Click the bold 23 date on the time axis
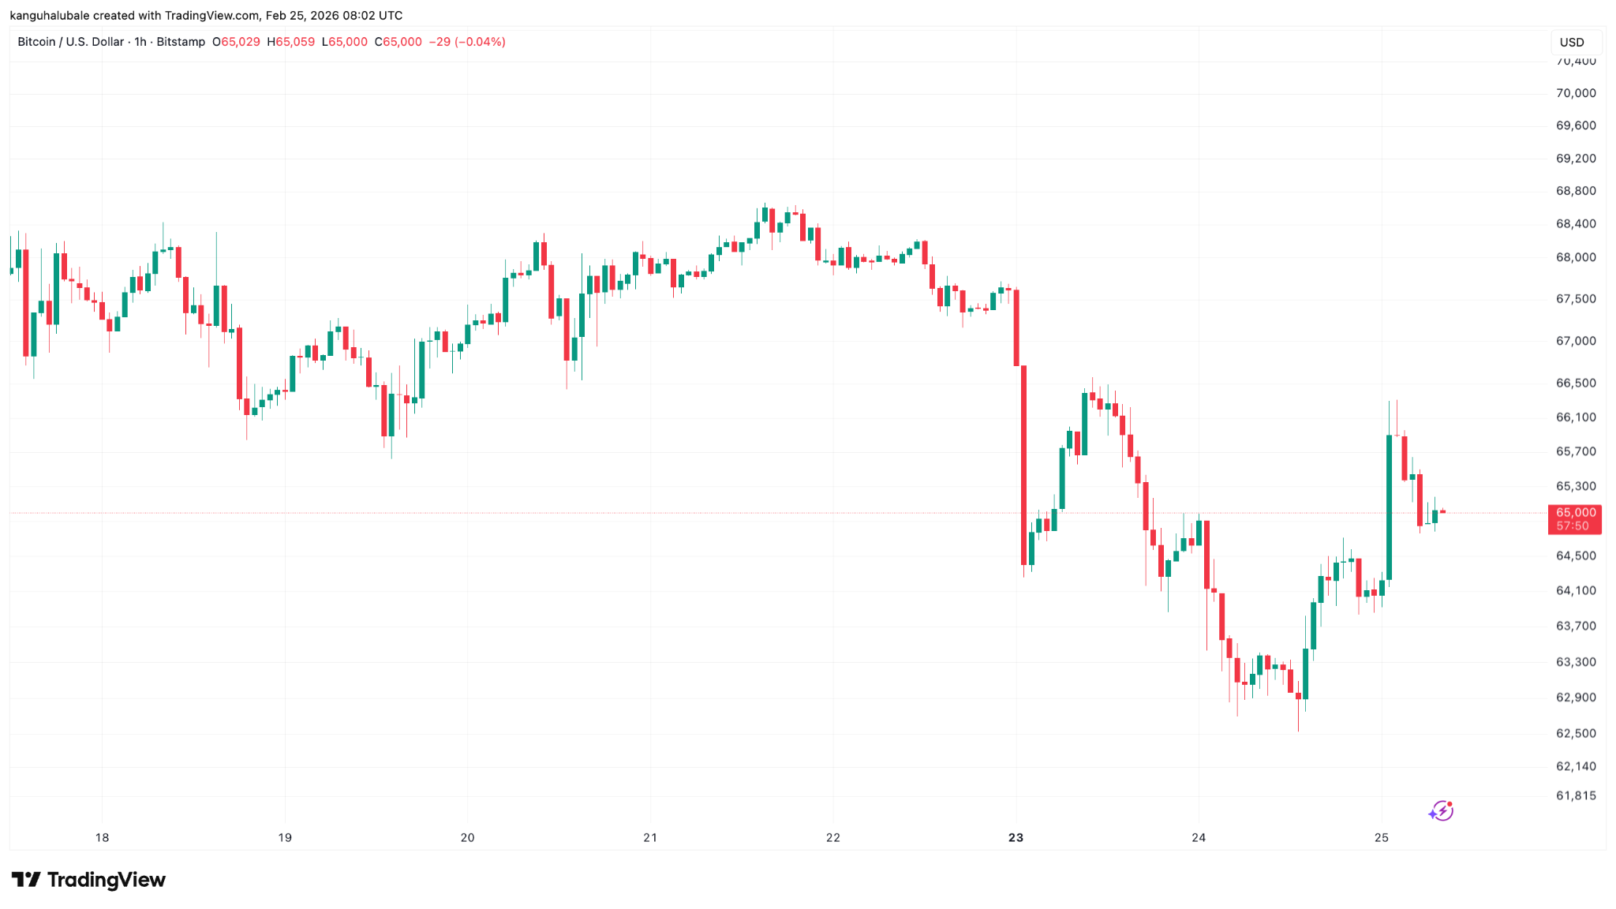This screenshot has width=1616, height=909. coord(1016,837)
